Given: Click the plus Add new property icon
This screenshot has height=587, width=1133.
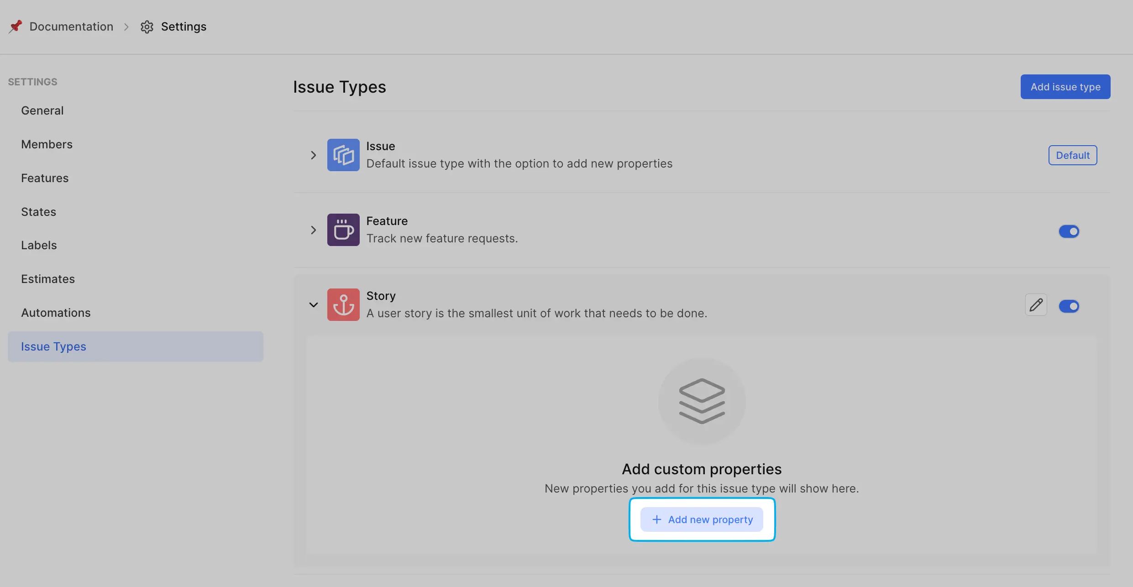Looking at the screenshot, I should click(656, 519).
